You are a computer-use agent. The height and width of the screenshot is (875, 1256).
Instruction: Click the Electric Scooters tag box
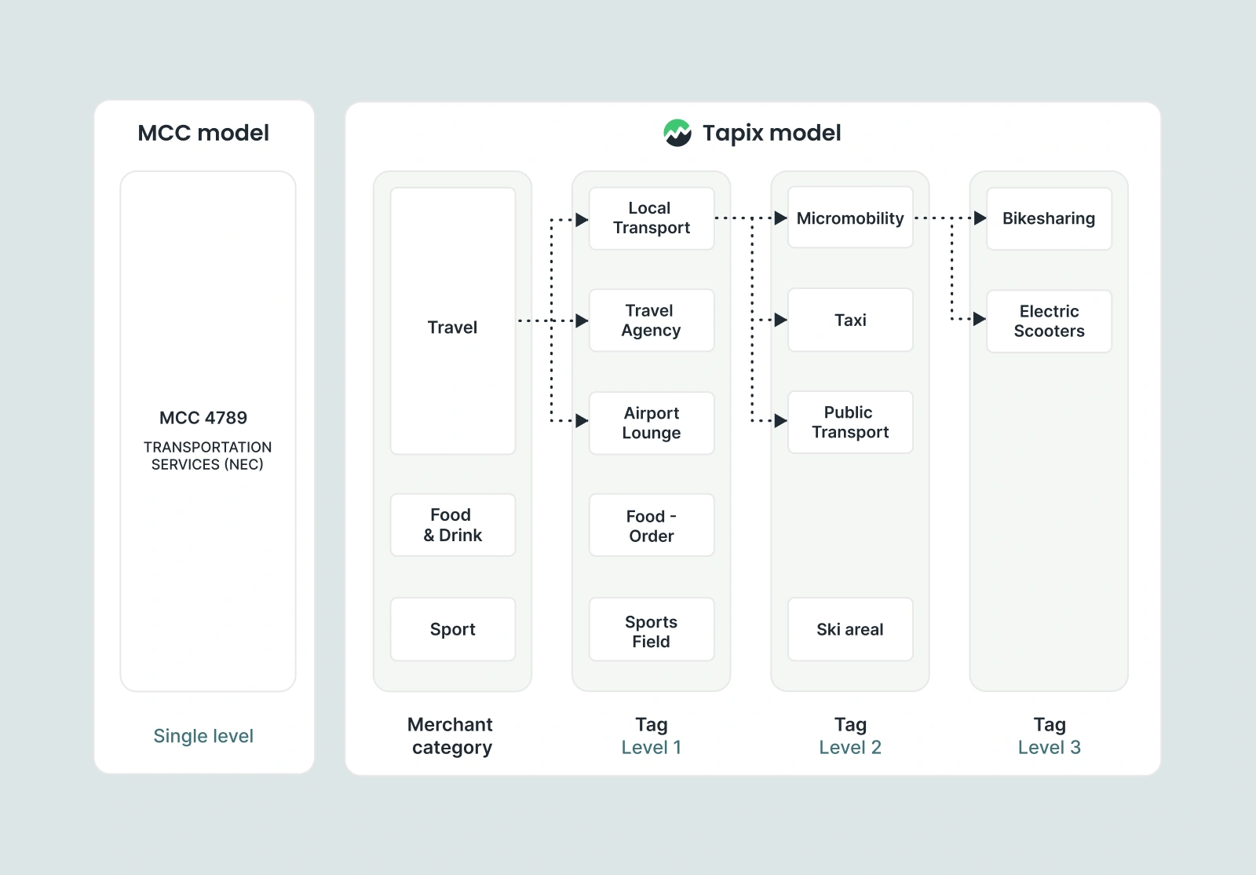click(x=1049, y=321)
